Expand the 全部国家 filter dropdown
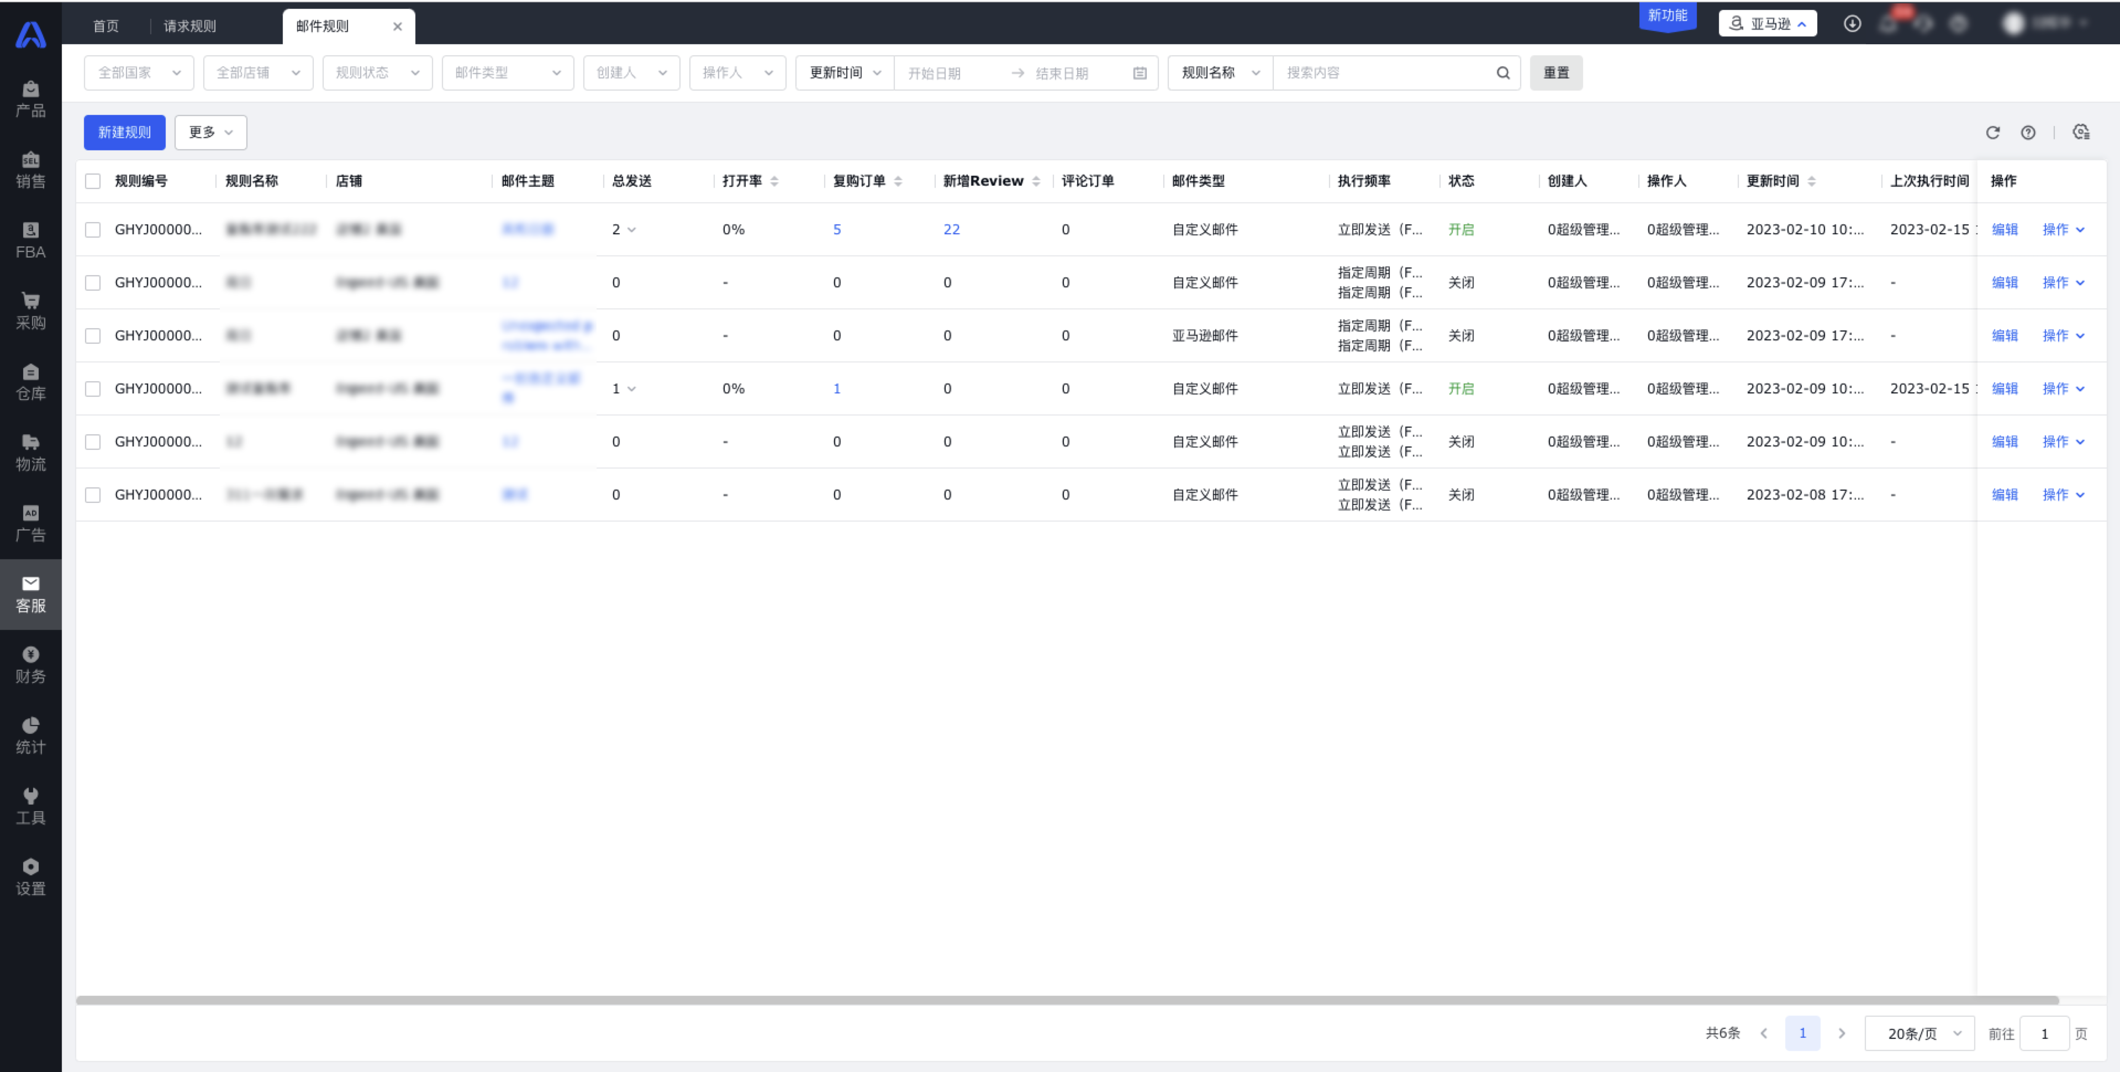The width and height of the screenshot is (2120, 1072). pos(138,72)
